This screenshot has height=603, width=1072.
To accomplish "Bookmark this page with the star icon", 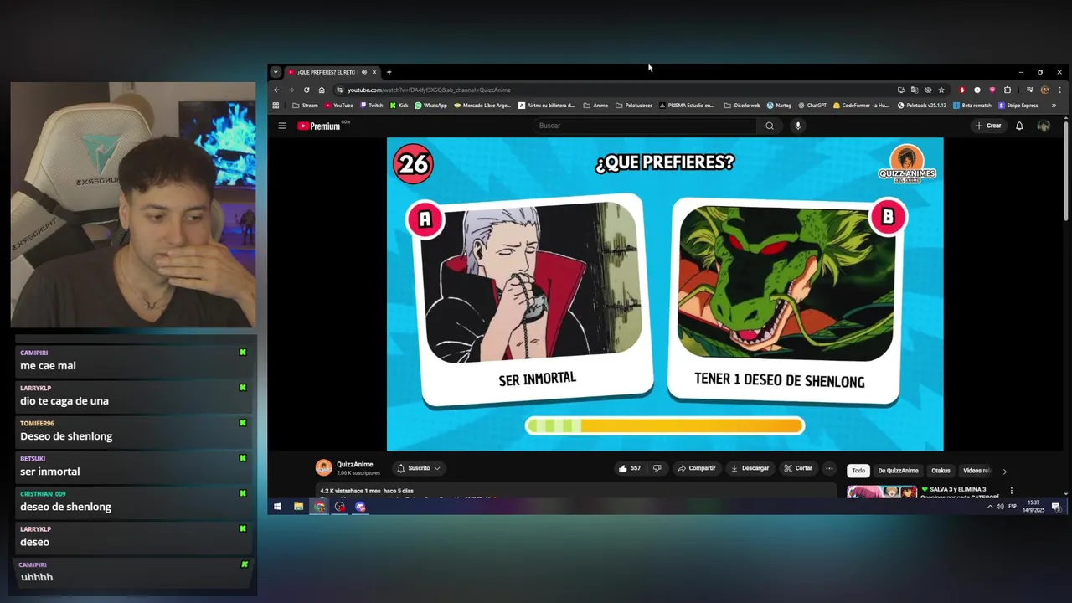I will [941, 90].
